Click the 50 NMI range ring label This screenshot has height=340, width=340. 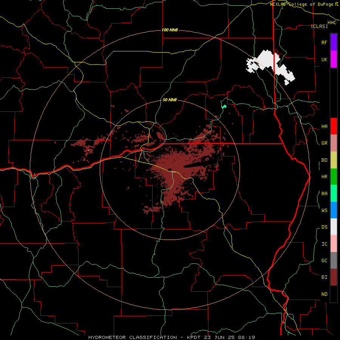click(170, 100)
